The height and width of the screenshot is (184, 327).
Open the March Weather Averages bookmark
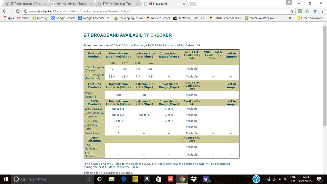[x=261, y=18]
